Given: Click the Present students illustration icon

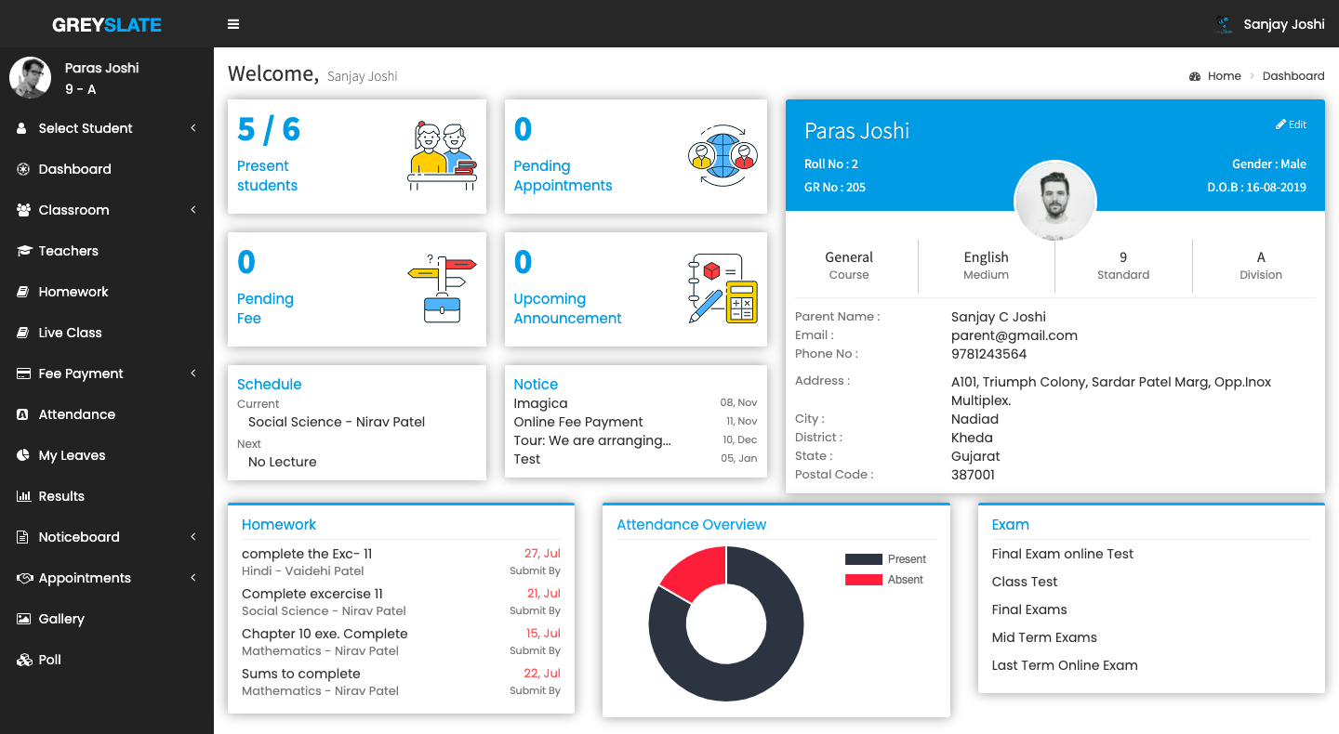Looking at the screenshot, I should pyautogui.click(x=442, y=156).
